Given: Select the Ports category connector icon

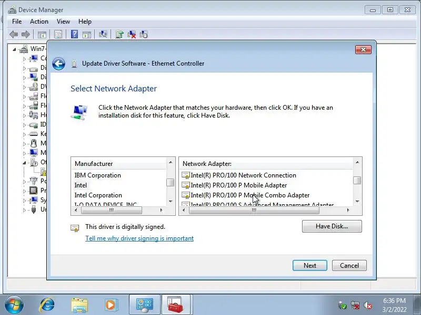Looking at the screenshot, I should pyautogui.click(x=33, y=181).
